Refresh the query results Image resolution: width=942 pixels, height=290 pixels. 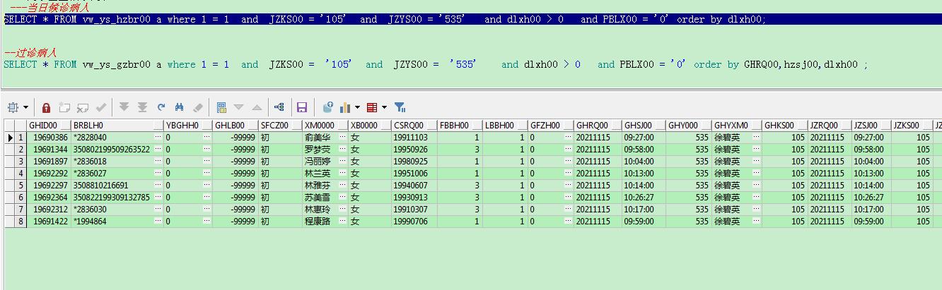tap(161, 107)
